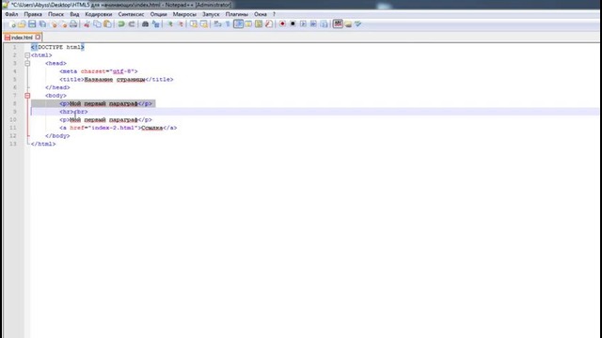Close current document via toolbar Close icon
The width and height of the screenshot is (602, 338).
click(x=55, y=24)
